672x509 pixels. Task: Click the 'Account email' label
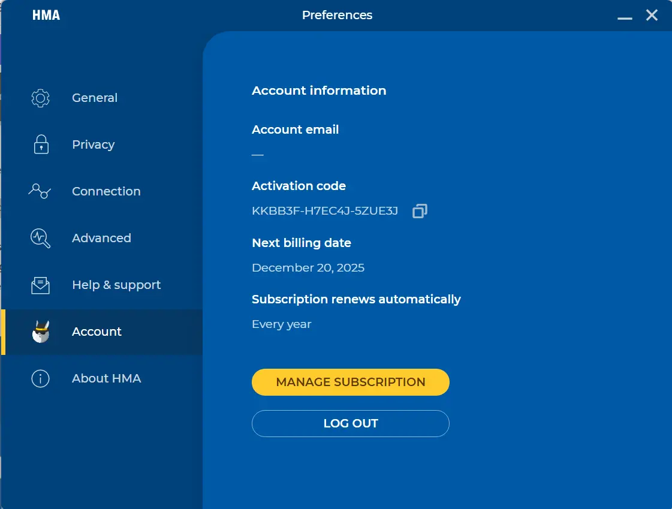pos(296,129)
